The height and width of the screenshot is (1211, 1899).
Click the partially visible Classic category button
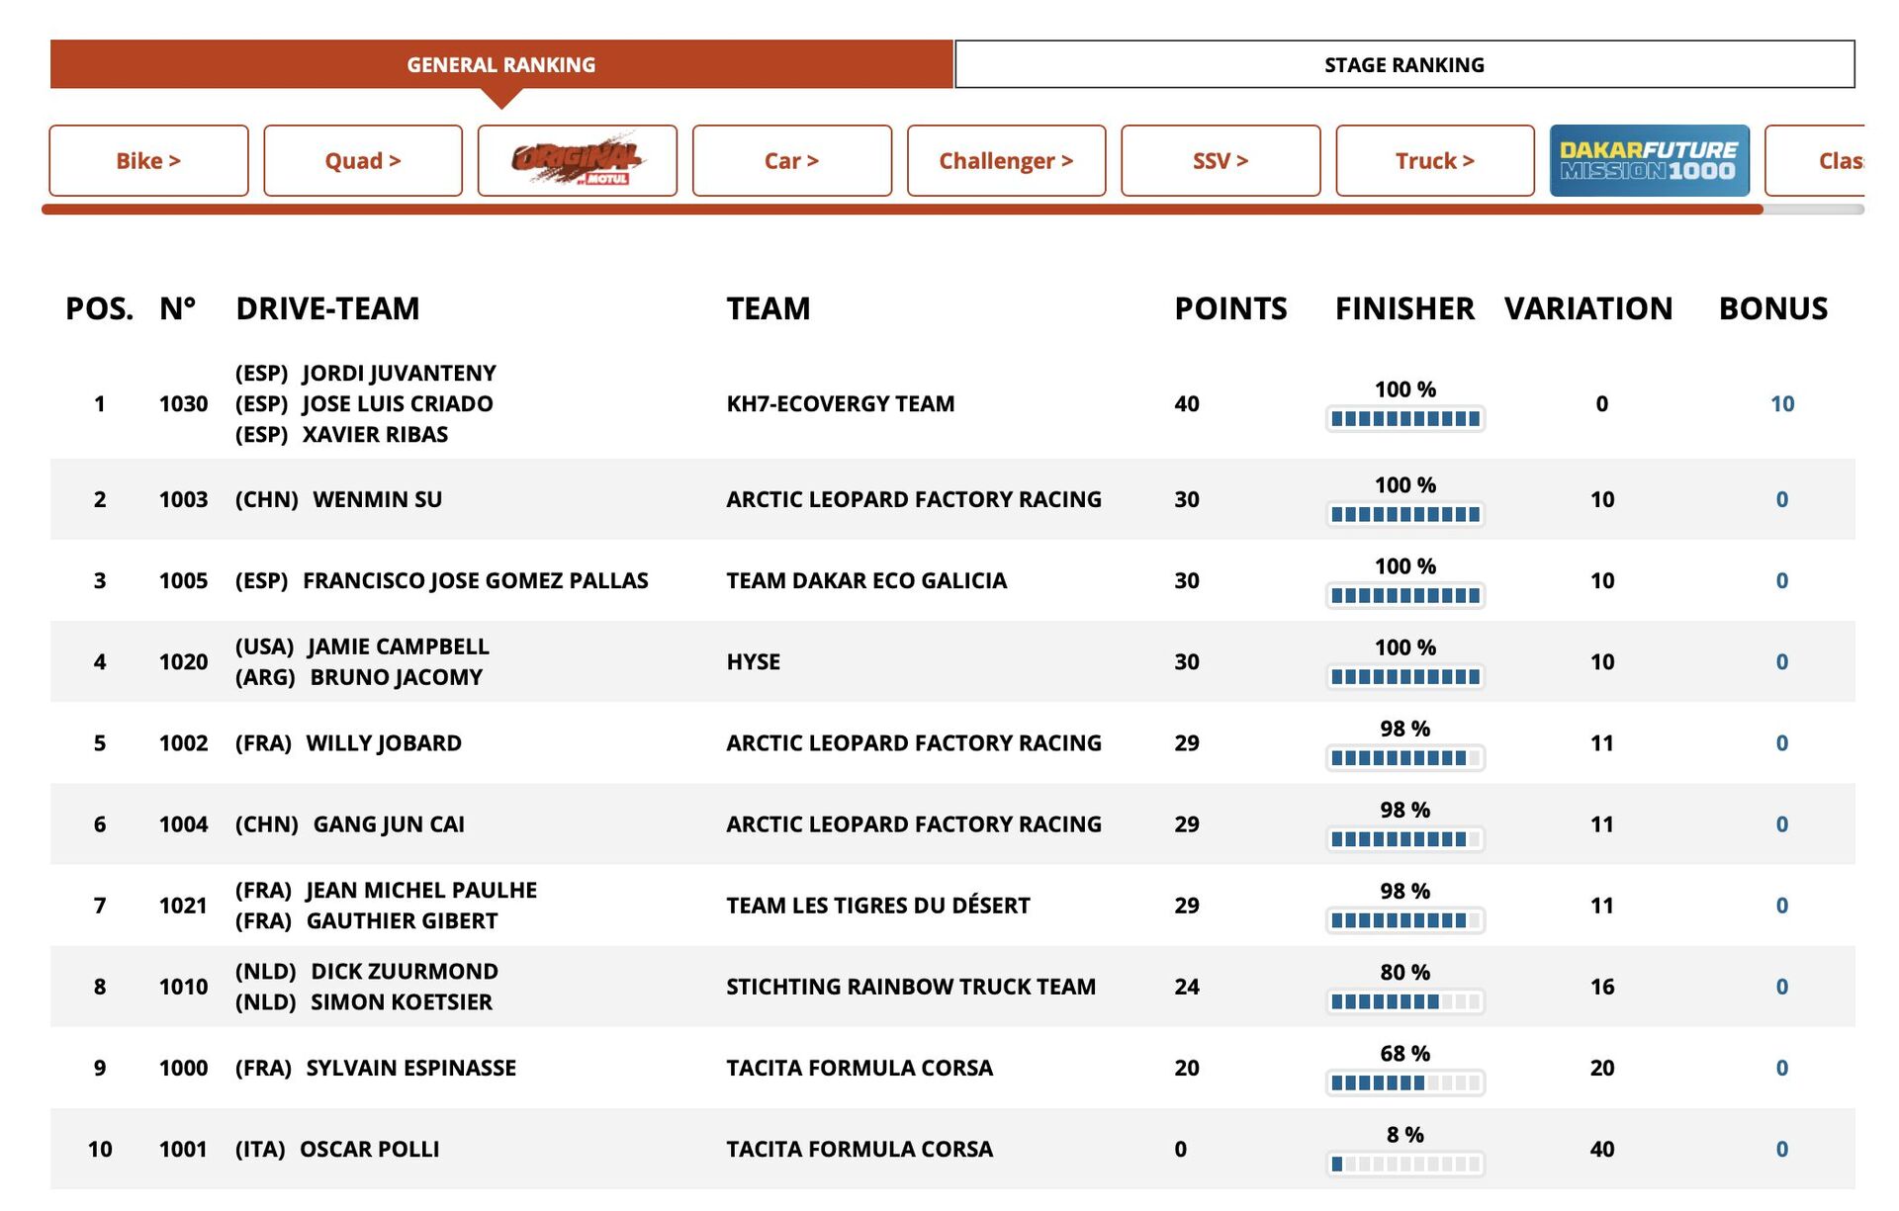pyautogui.click(x=1830, y=160)
